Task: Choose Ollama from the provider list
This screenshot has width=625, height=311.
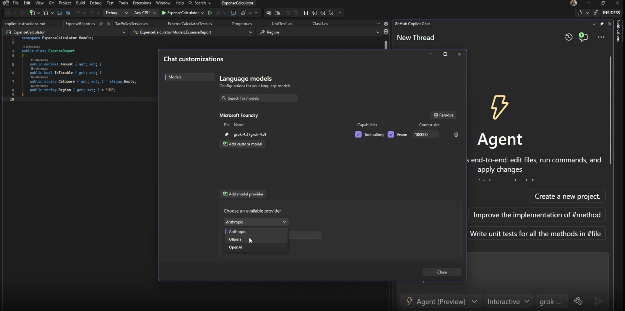Action: point(256,239)
